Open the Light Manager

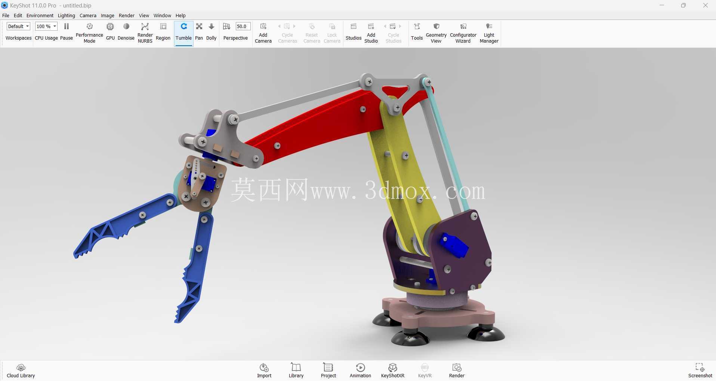[x=489, y=32]
